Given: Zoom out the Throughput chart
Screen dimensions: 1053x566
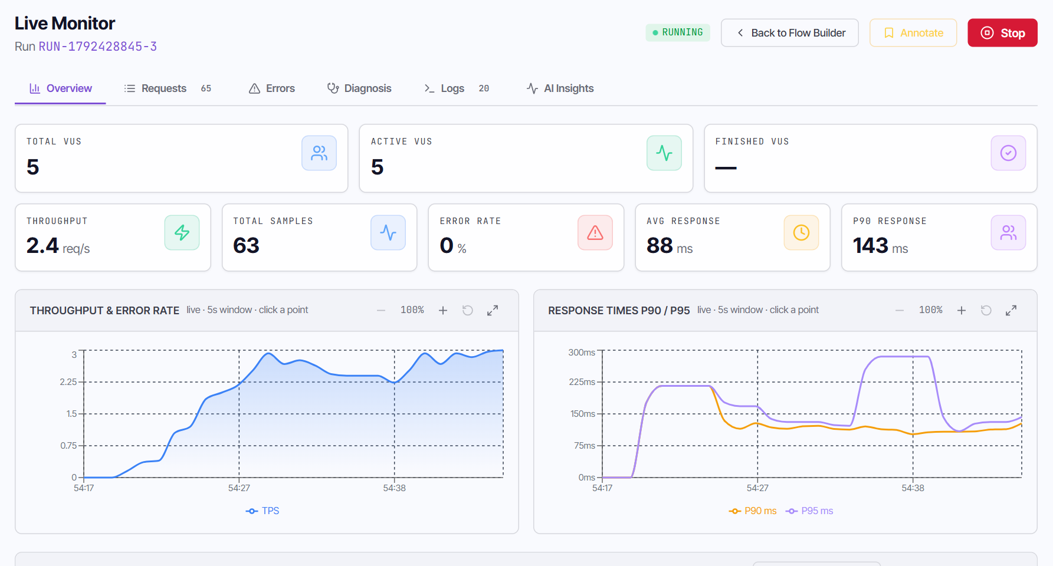Looking at the screenshot, I should click(381, 310).
